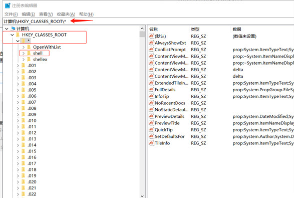Click the QuickTip string value icon
Viewport: 294px width, 198px height.
(x=151, y=129)
